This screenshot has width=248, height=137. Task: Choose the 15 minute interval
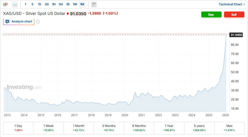39,4
